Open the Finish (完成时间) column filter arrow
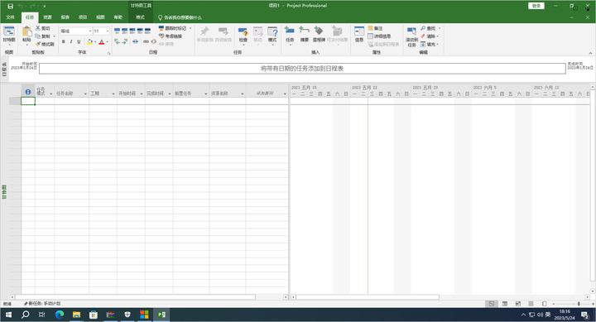Image resolution: width=596 pixels, height=322 pixels. (x=170, y=94)
